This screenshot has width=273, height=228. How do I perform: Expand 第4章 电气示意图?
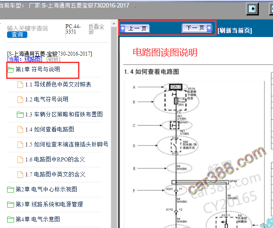[38, 219]
